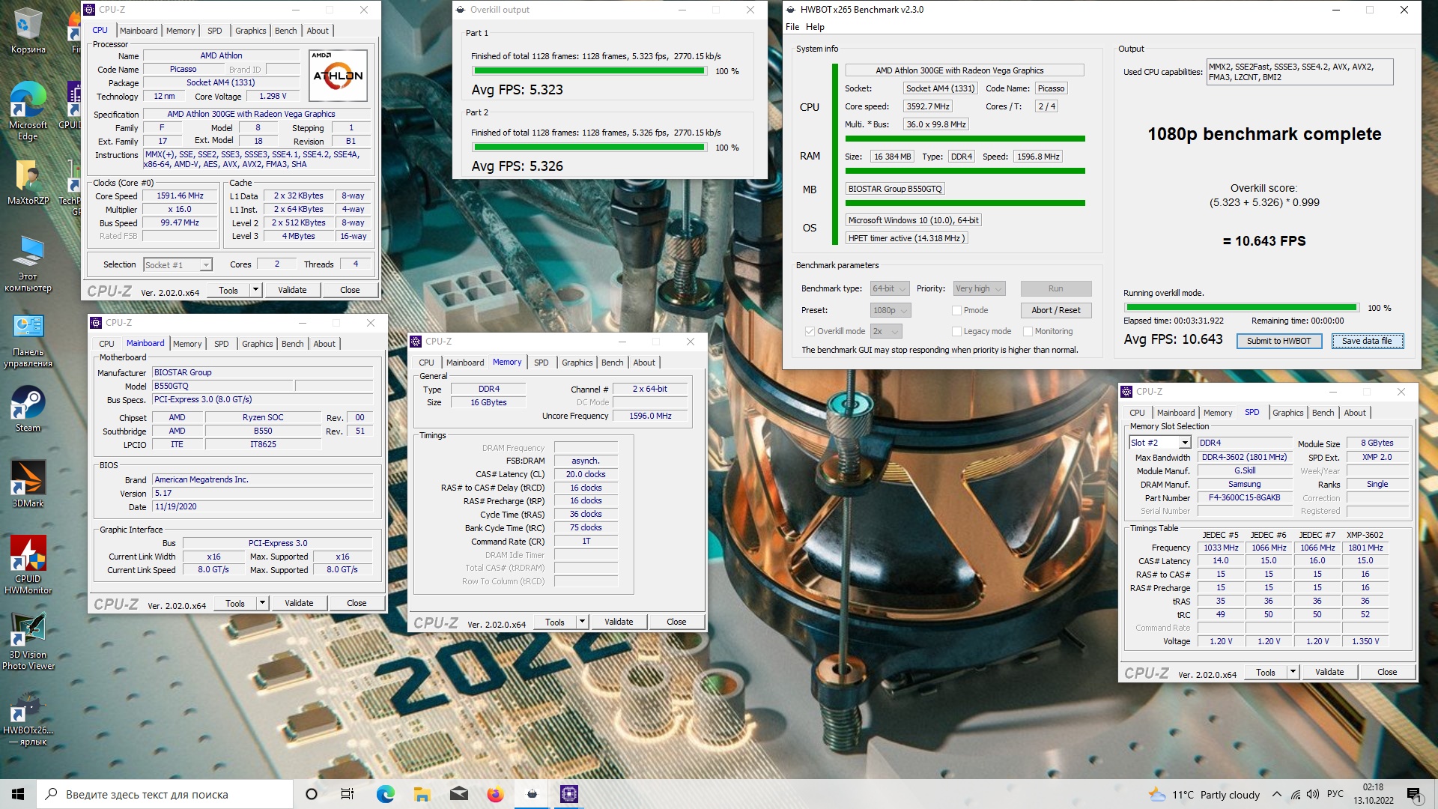Viewport: 1438px width, 809px height.
Task: Open File Explorer from the taskbar
Action: (x=422, y=794)
